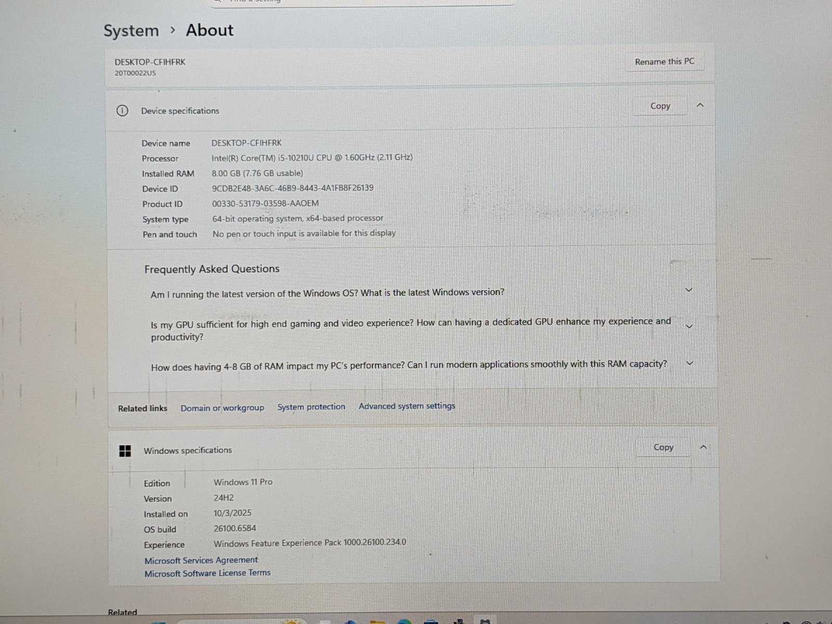This screenshot has height=624, width=832.
Task: Open the Domain or workgroup link
Action: click(222, 408)
